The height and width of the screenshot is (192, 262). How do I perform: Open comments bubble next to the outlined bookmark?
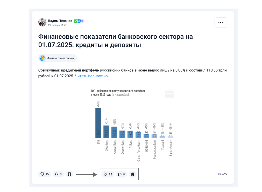point(58,174)
